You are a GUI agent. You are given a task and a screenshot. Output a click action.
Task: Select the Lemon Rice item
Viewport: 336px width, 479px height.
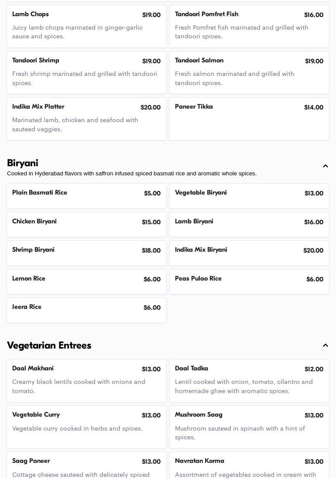click(86, 282)
